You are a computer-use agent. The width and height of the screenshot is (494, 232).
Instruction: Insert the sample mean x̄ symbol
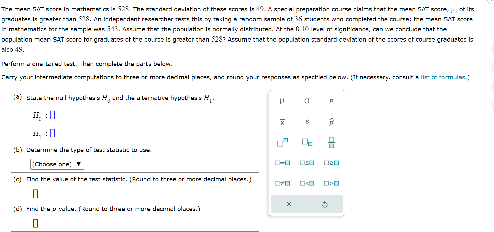(282, 122)
